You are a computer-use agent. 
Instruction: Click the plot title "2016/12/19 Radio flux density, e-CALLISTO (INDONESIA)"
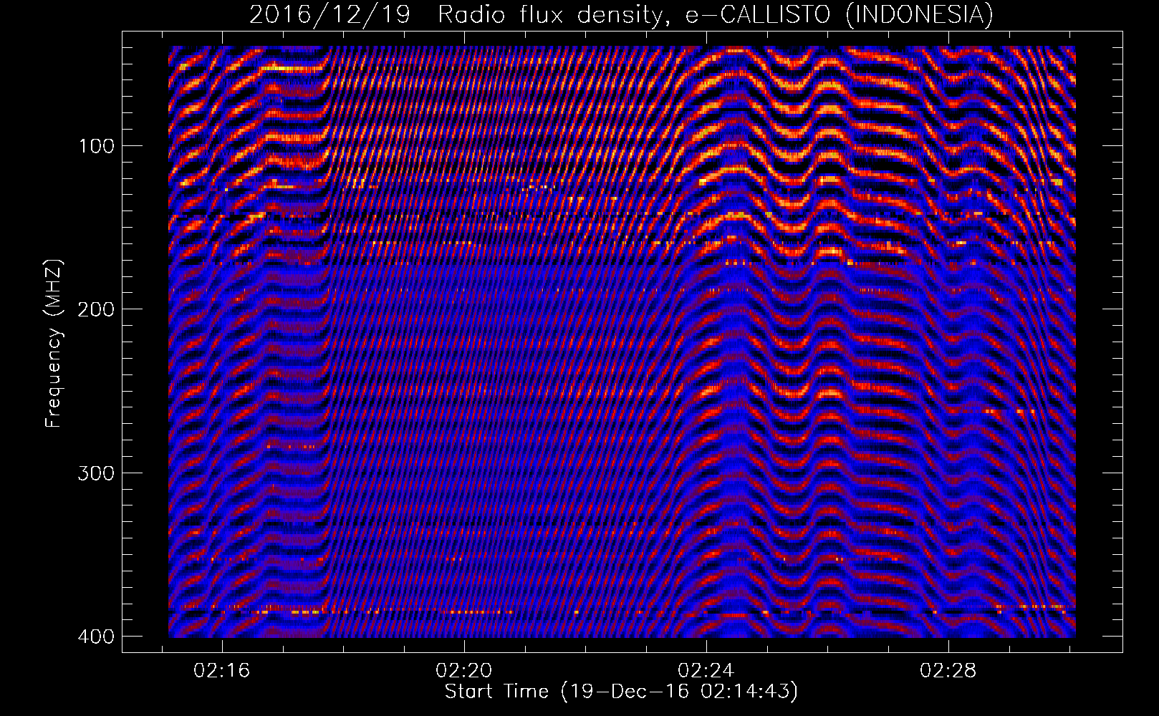(621, 14)
